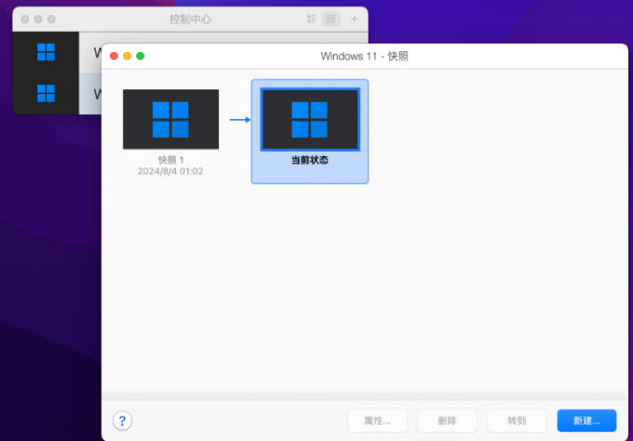This screenshot has width=633, height=441.
Task: Click the help question mark button
Action: [x=122, y=421]
